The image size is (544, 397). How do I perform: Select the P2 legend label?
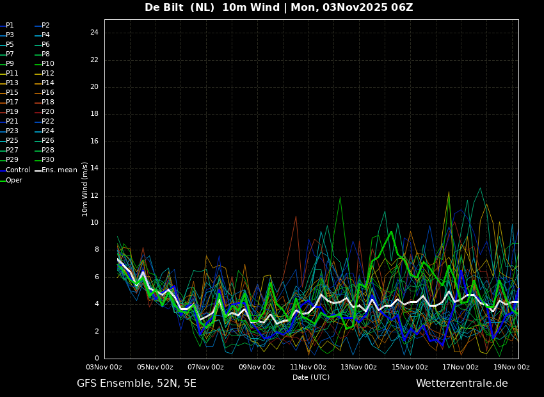tap(45, 26)
